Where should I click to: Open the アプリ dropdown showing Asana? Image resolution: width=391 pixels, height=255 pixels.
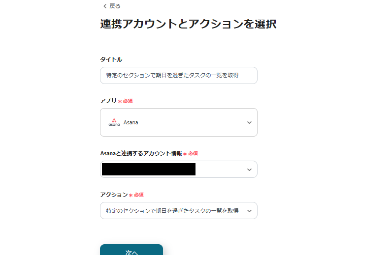(x=178, y=122)
